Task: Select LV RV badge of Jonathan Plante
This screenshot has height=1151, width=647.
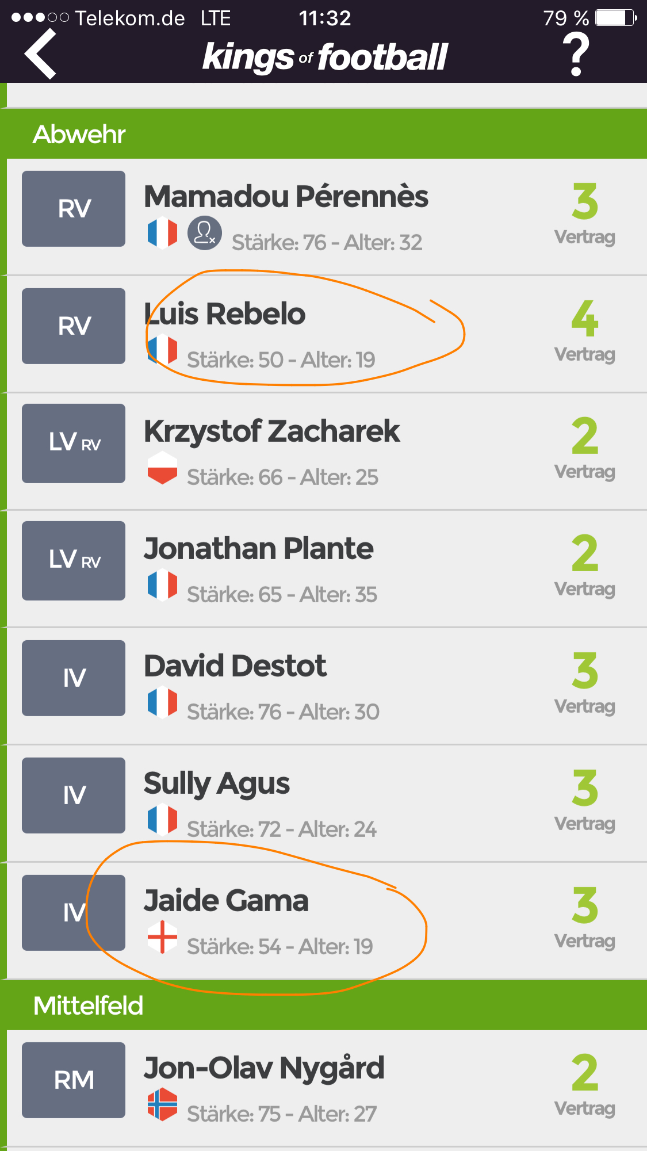Action: 74,561
